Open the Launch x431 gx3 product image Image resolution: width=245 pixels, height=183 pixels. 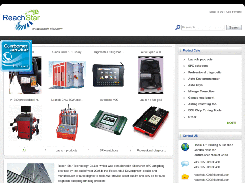pos(151,123)
